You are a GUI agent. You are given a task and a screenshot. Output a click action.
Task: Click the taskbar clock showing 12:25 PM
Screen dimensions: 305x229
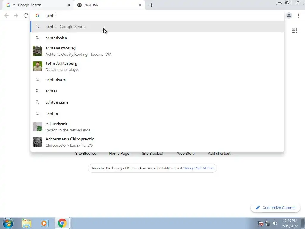pos(290,223)
